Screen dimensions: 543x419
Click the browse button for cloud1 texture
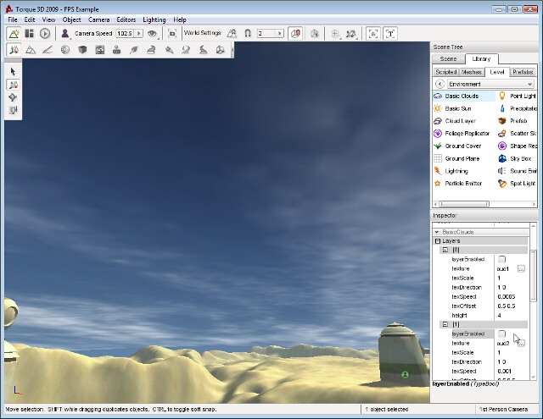point(521,268)
